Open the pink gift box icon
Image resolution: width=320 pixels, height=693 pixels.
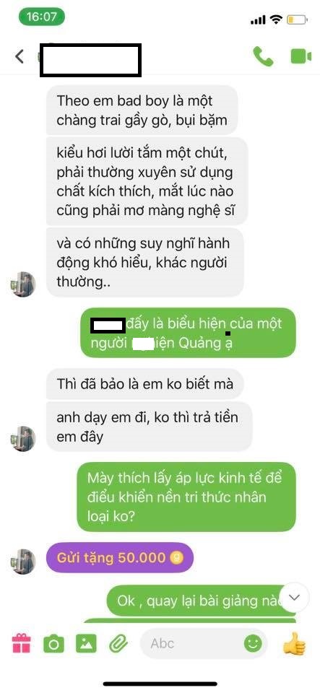click(22, 643)
